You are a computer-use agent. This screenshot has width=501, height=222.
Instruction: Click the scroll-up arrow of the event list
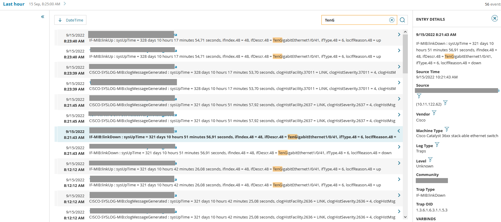tap(405, 32)
